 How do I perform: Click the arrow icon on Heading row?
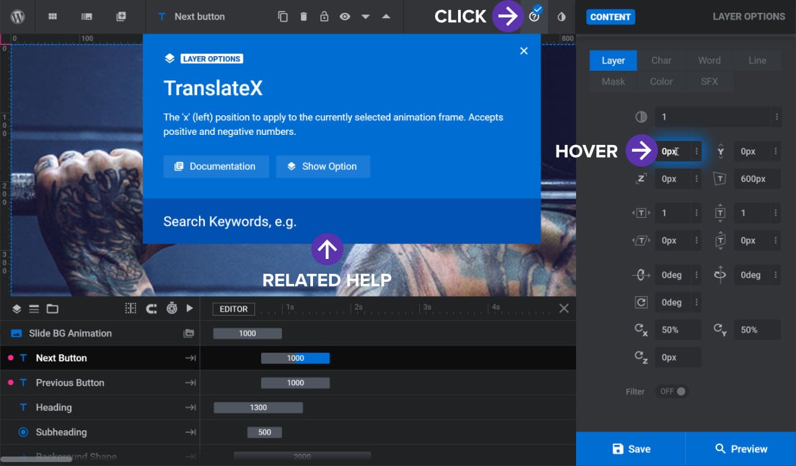[x=190, y=407]
